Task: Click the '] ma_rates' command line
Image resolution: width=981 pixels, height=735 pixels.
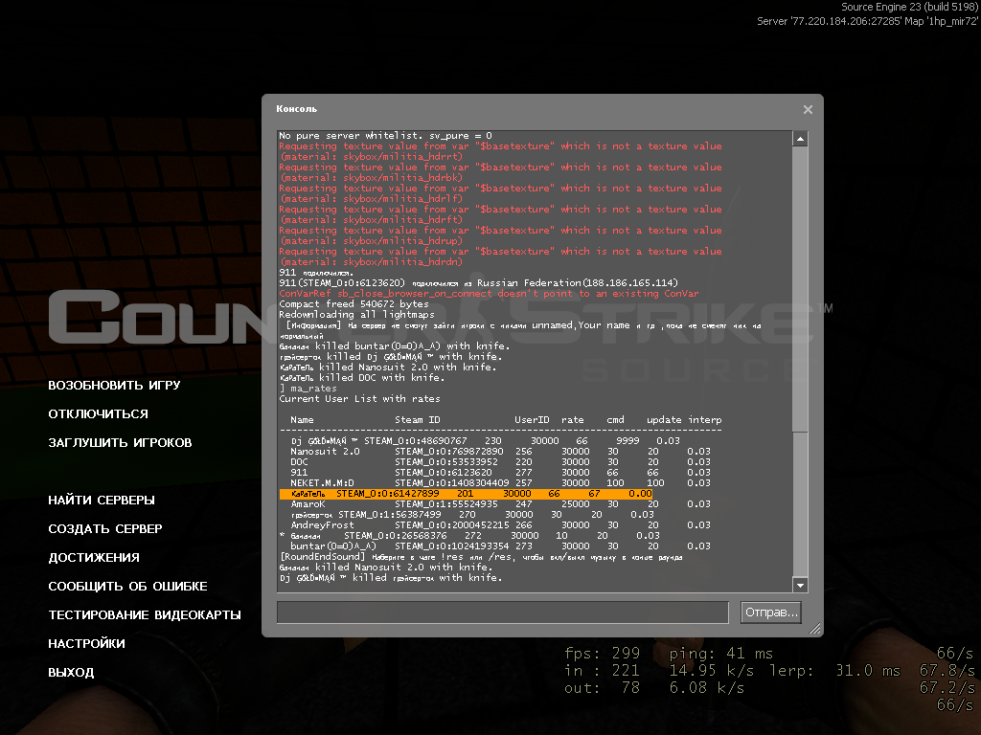Action: tap(308, 389)
